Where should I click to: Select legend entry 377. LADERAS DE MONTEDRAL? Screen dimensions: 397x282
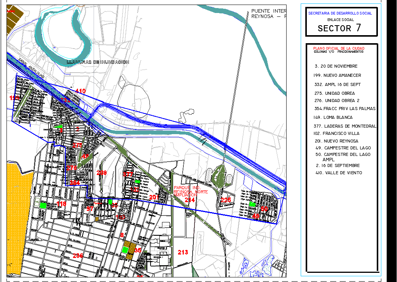coord(344,126)
